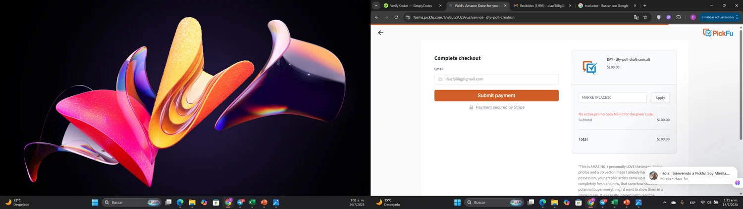Image resolution: width=743 pixels, height=209 pixels.
Task: View site information icon in address bar
Action: pos(408,17)
